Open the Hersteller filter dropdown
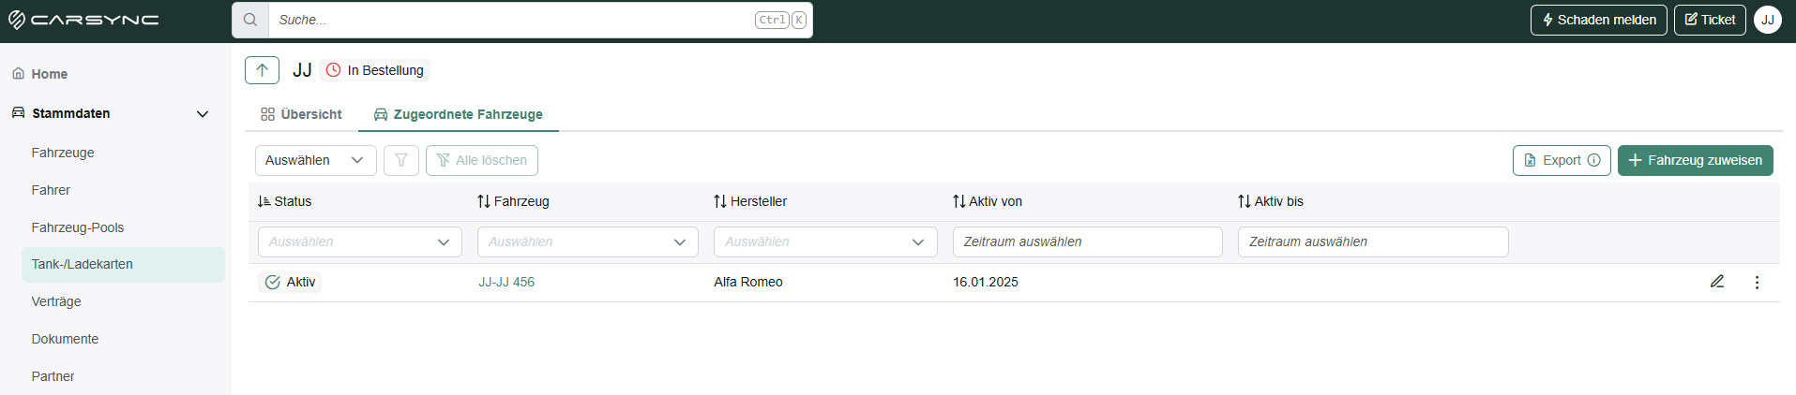Viewport: 1796px width, 395px height. [x=825, y=241]
